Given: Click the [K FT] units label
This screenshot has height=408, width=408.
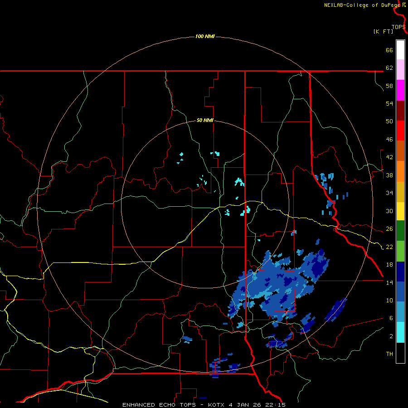Looking at the screenshot, I should click(x=383, y=31).
